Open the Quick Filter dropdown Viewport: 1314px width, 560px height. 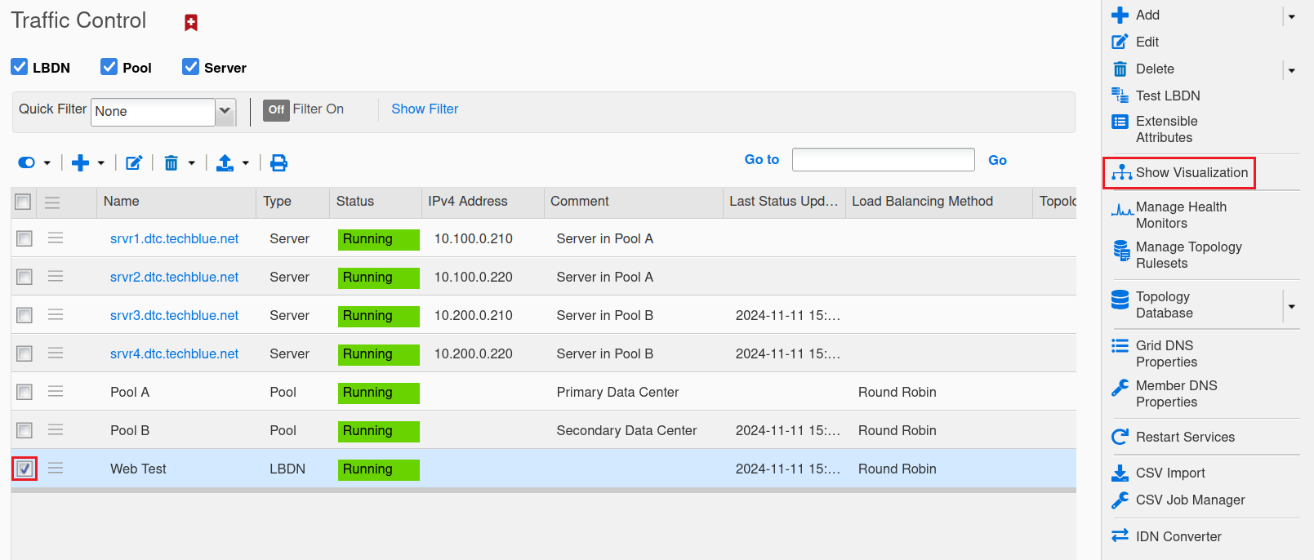pyautogui.click(x=225, y=111)
